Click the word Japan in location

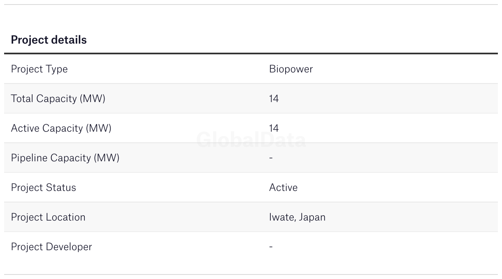[x=312, y=217]
